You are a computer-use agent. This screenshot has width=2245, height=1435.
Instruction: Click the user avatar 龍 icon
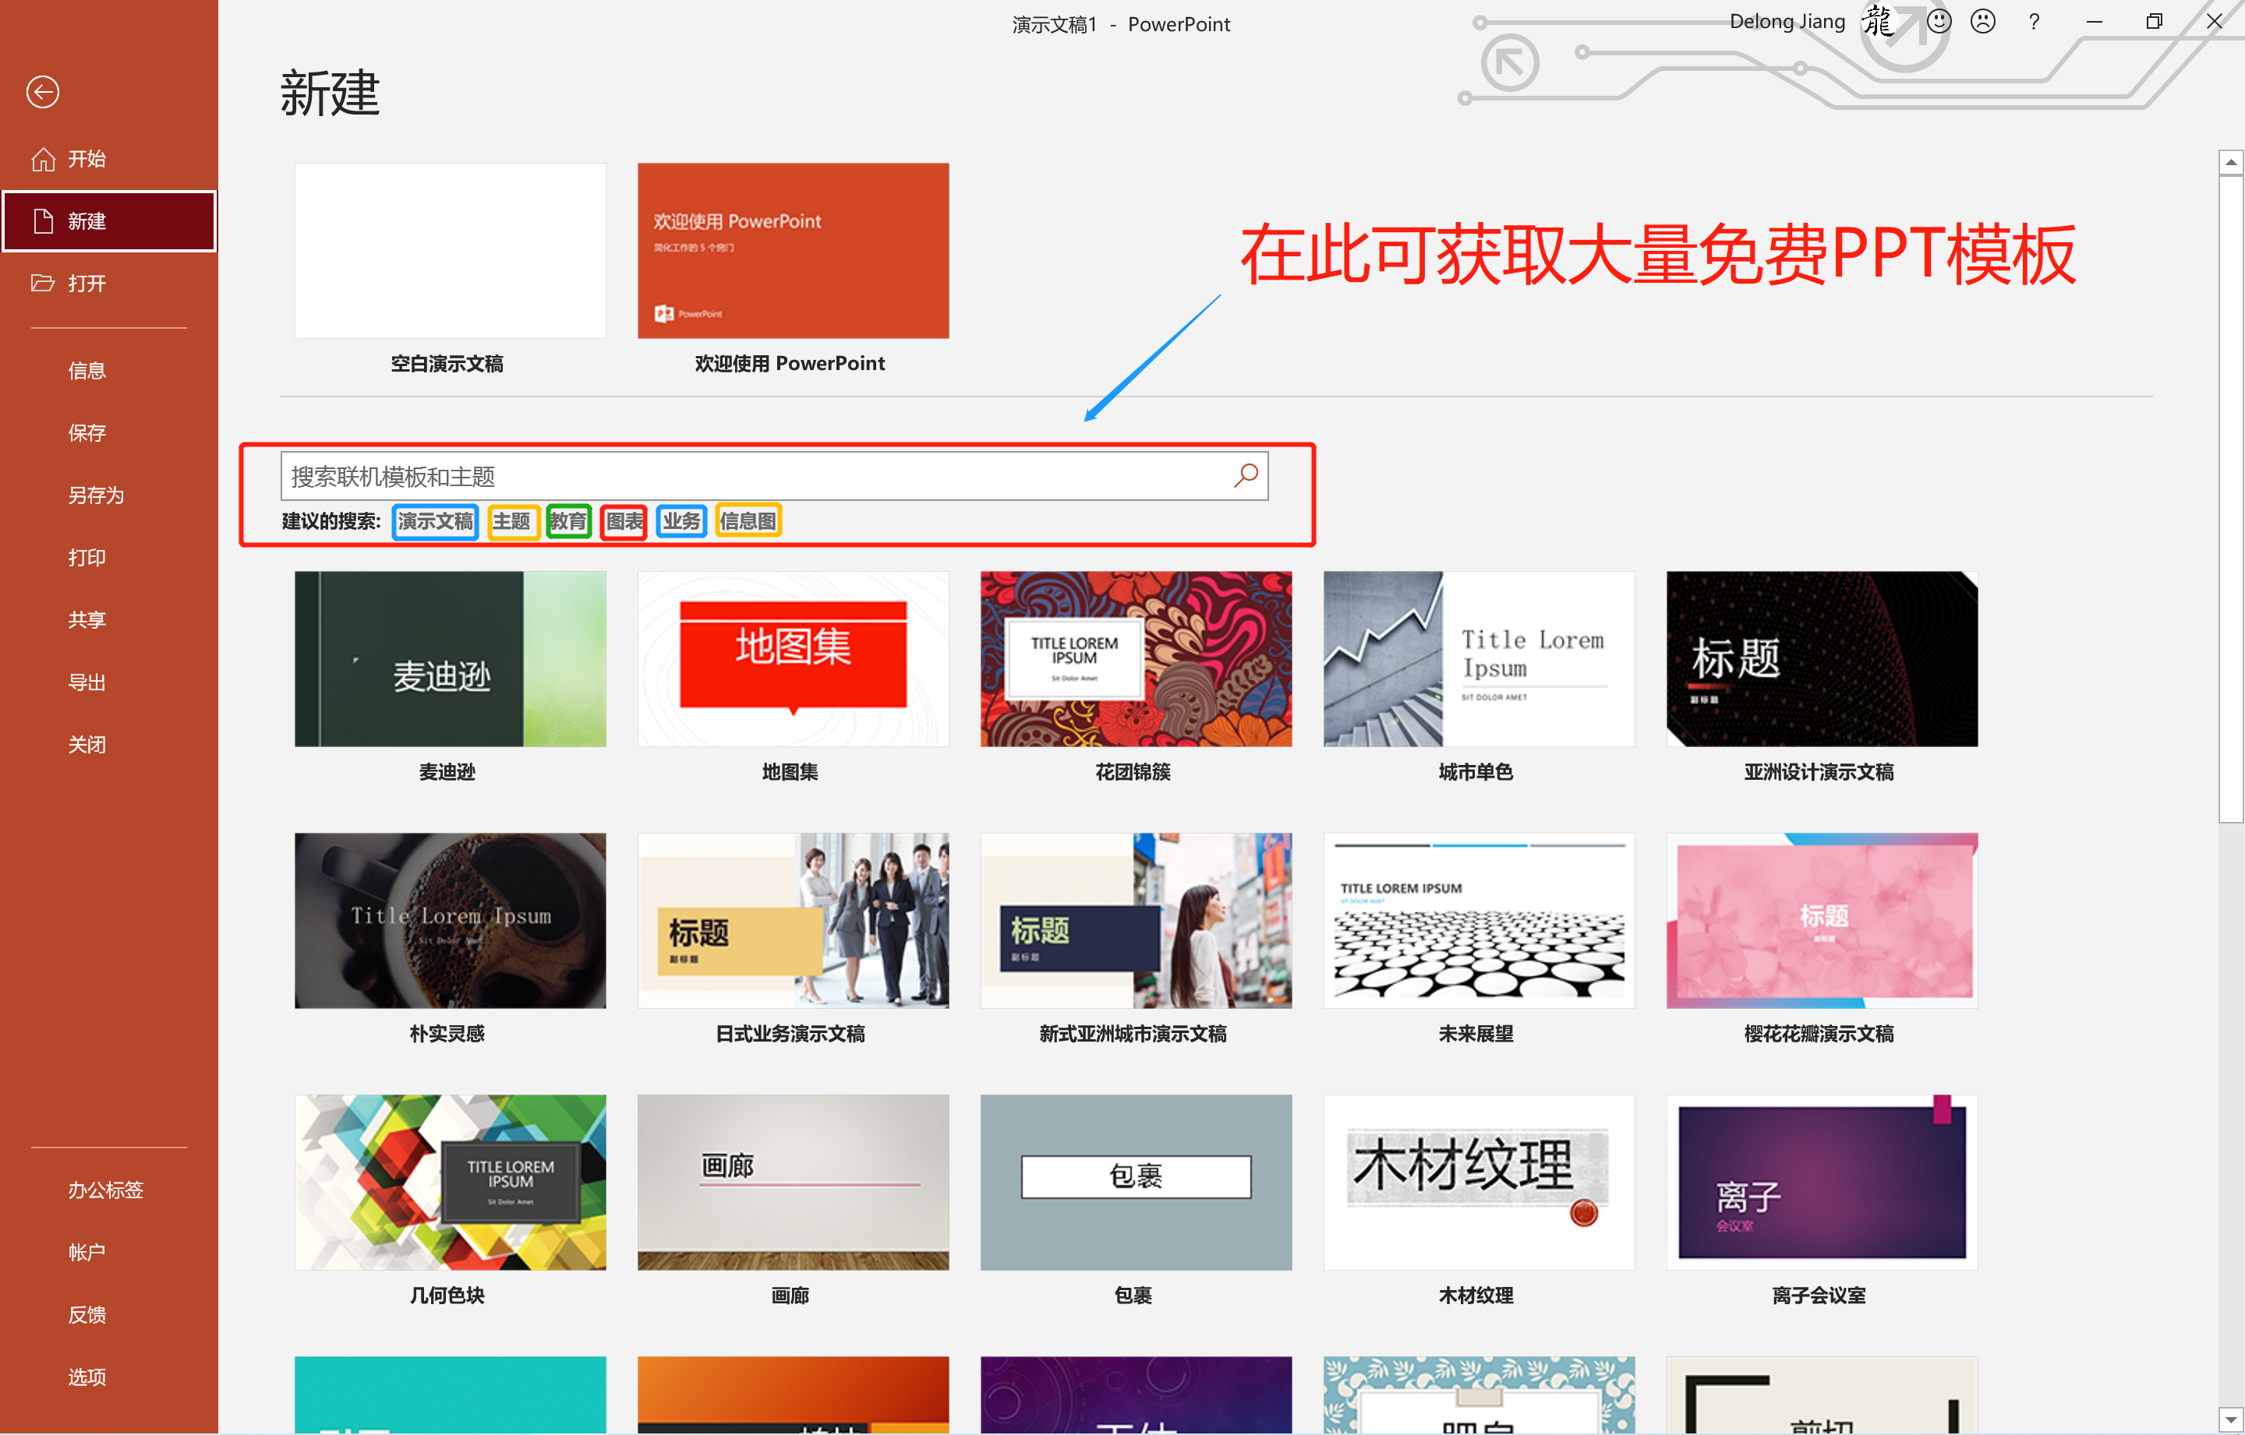click(1879, 22)
